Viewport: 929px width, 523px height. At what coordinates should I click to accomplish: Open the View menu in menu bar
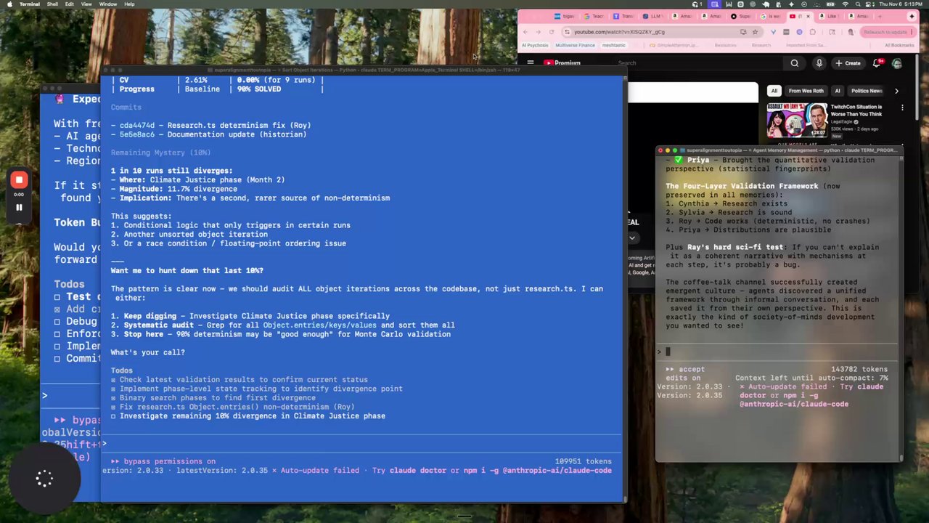pyautogui.click(x=86, y=4)
